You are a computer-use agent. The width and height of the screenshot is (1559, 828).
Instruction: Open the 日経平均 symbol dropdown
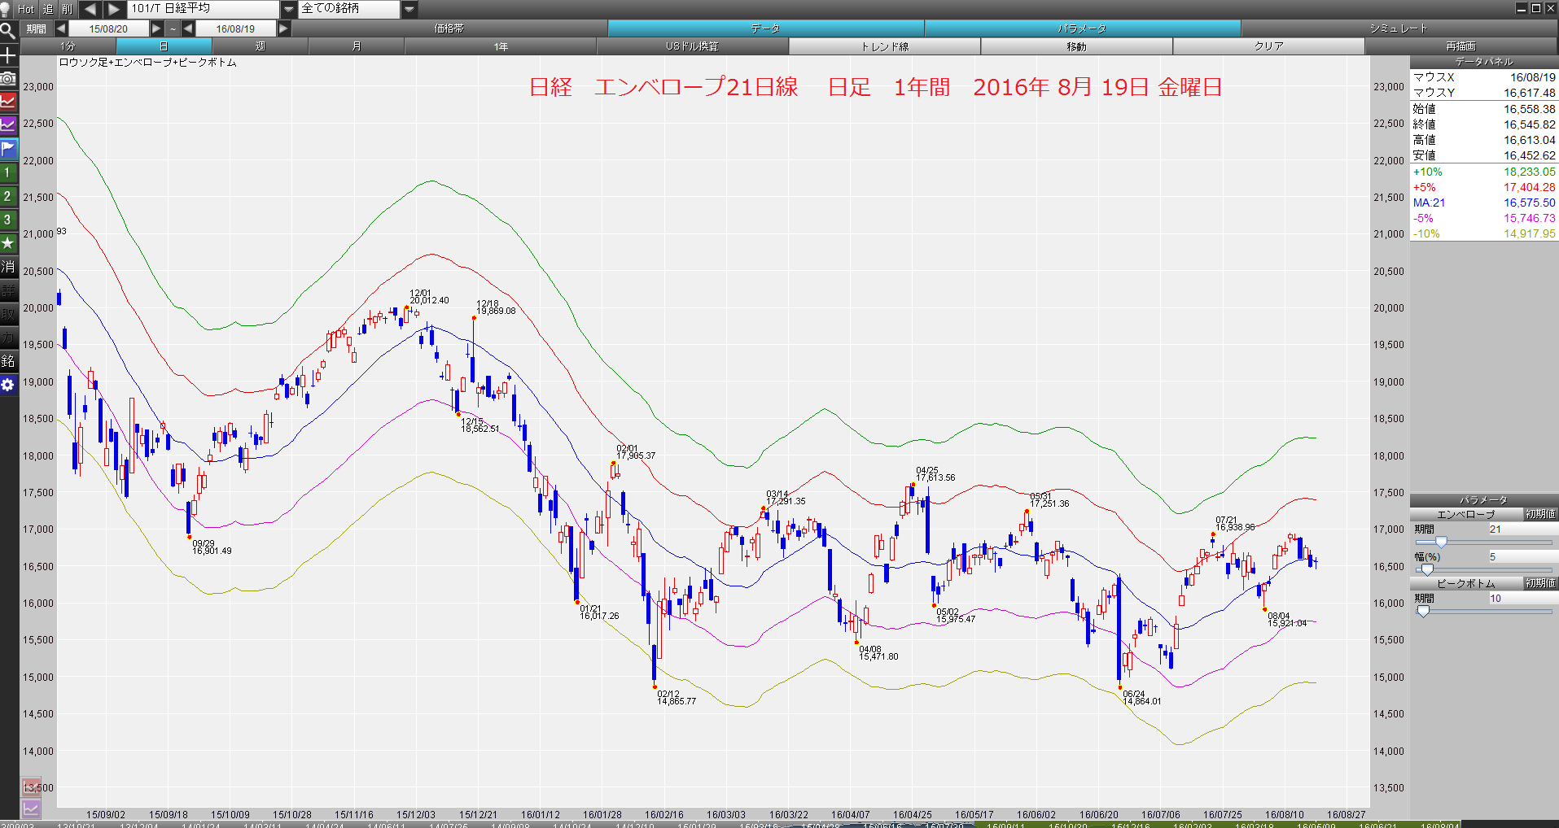(x=289, y=9)
